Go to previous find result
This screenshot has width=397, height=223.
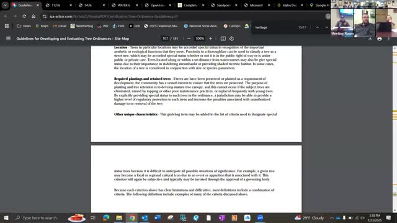pos(317,27)
